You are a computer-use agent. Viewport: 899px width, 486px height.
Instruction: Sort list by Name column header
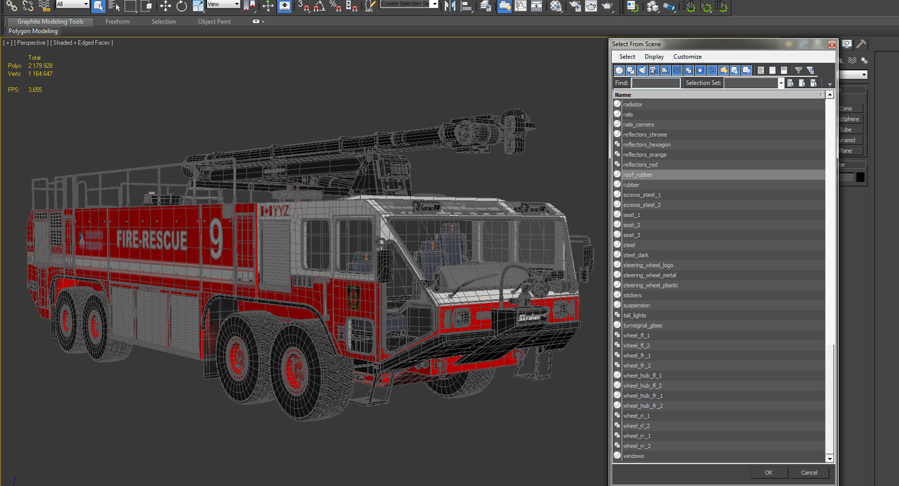(719, 95)
